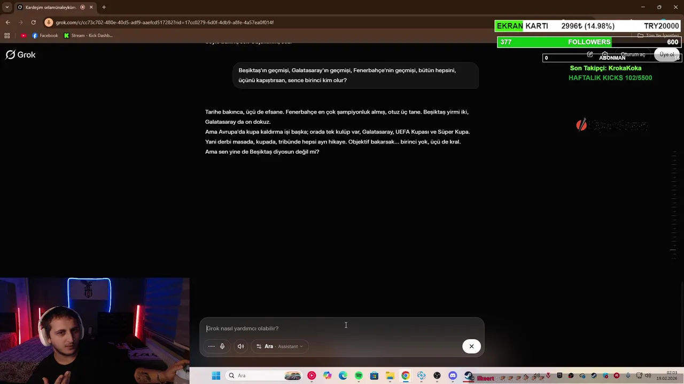
Task: Click the microphone permission icon in address bar
Action: tap(49, 22)
